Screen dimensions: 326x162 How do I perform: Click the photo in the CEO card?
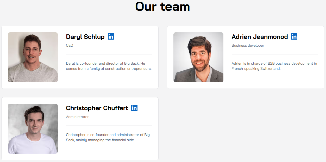click(x=33, y=57)
